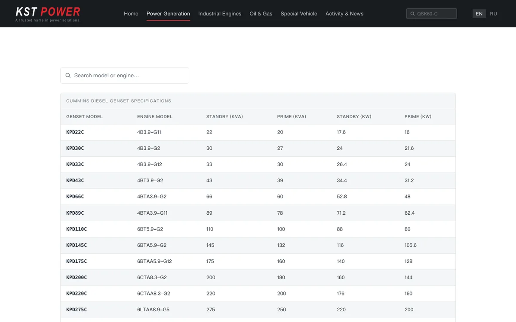Click the Prime (kW) column header
The image size is (516, 322).
click(x=418, y=117)
